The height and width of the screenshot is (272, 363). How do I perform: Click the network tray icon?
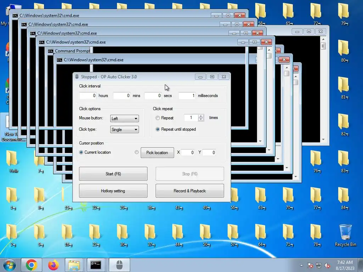coord(319,265)
